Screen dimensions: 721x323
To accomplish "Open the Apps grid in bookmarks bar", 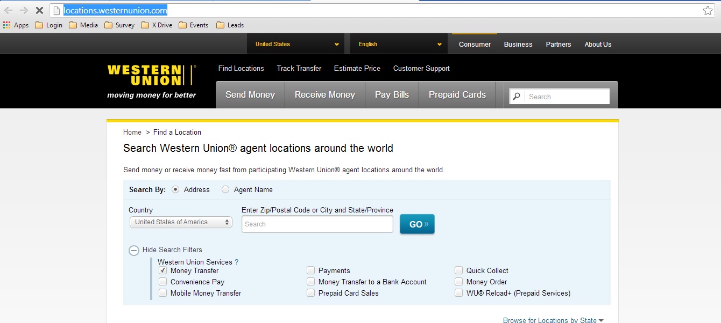I will (16, 25).
